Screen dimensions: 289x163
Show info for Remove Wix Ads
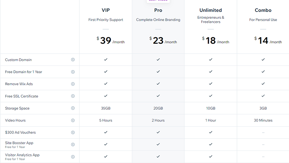(x=73, y=84)
